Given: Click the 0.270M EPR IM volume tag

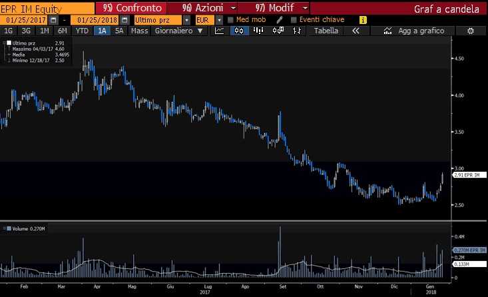Looking at the screenshot, I should point(469,250).
